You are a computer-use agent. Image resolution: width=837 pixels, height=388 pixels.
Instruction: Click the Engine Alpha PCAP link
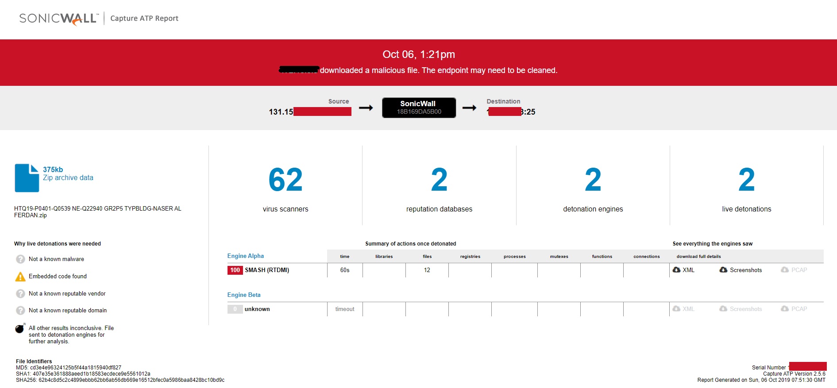pyautogui.click(x=799, y=270)
